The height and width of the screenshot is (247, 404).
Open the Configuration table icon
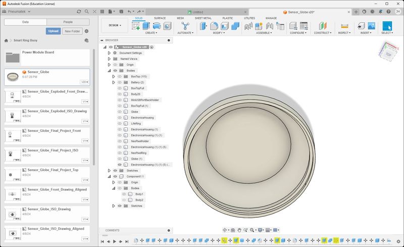point(304,26)
